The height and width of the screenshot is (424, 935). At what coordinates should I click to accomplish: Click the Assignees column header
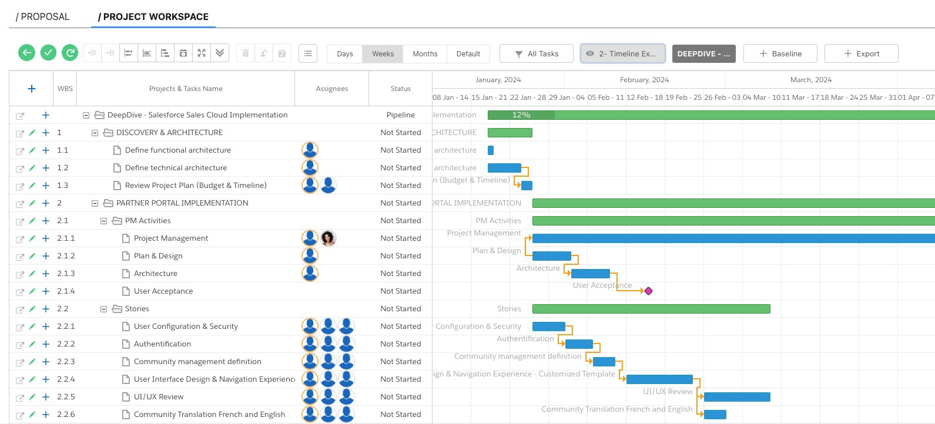[332, 89]
